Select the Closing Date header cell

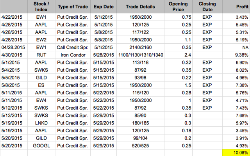click(x=207, y=7)
